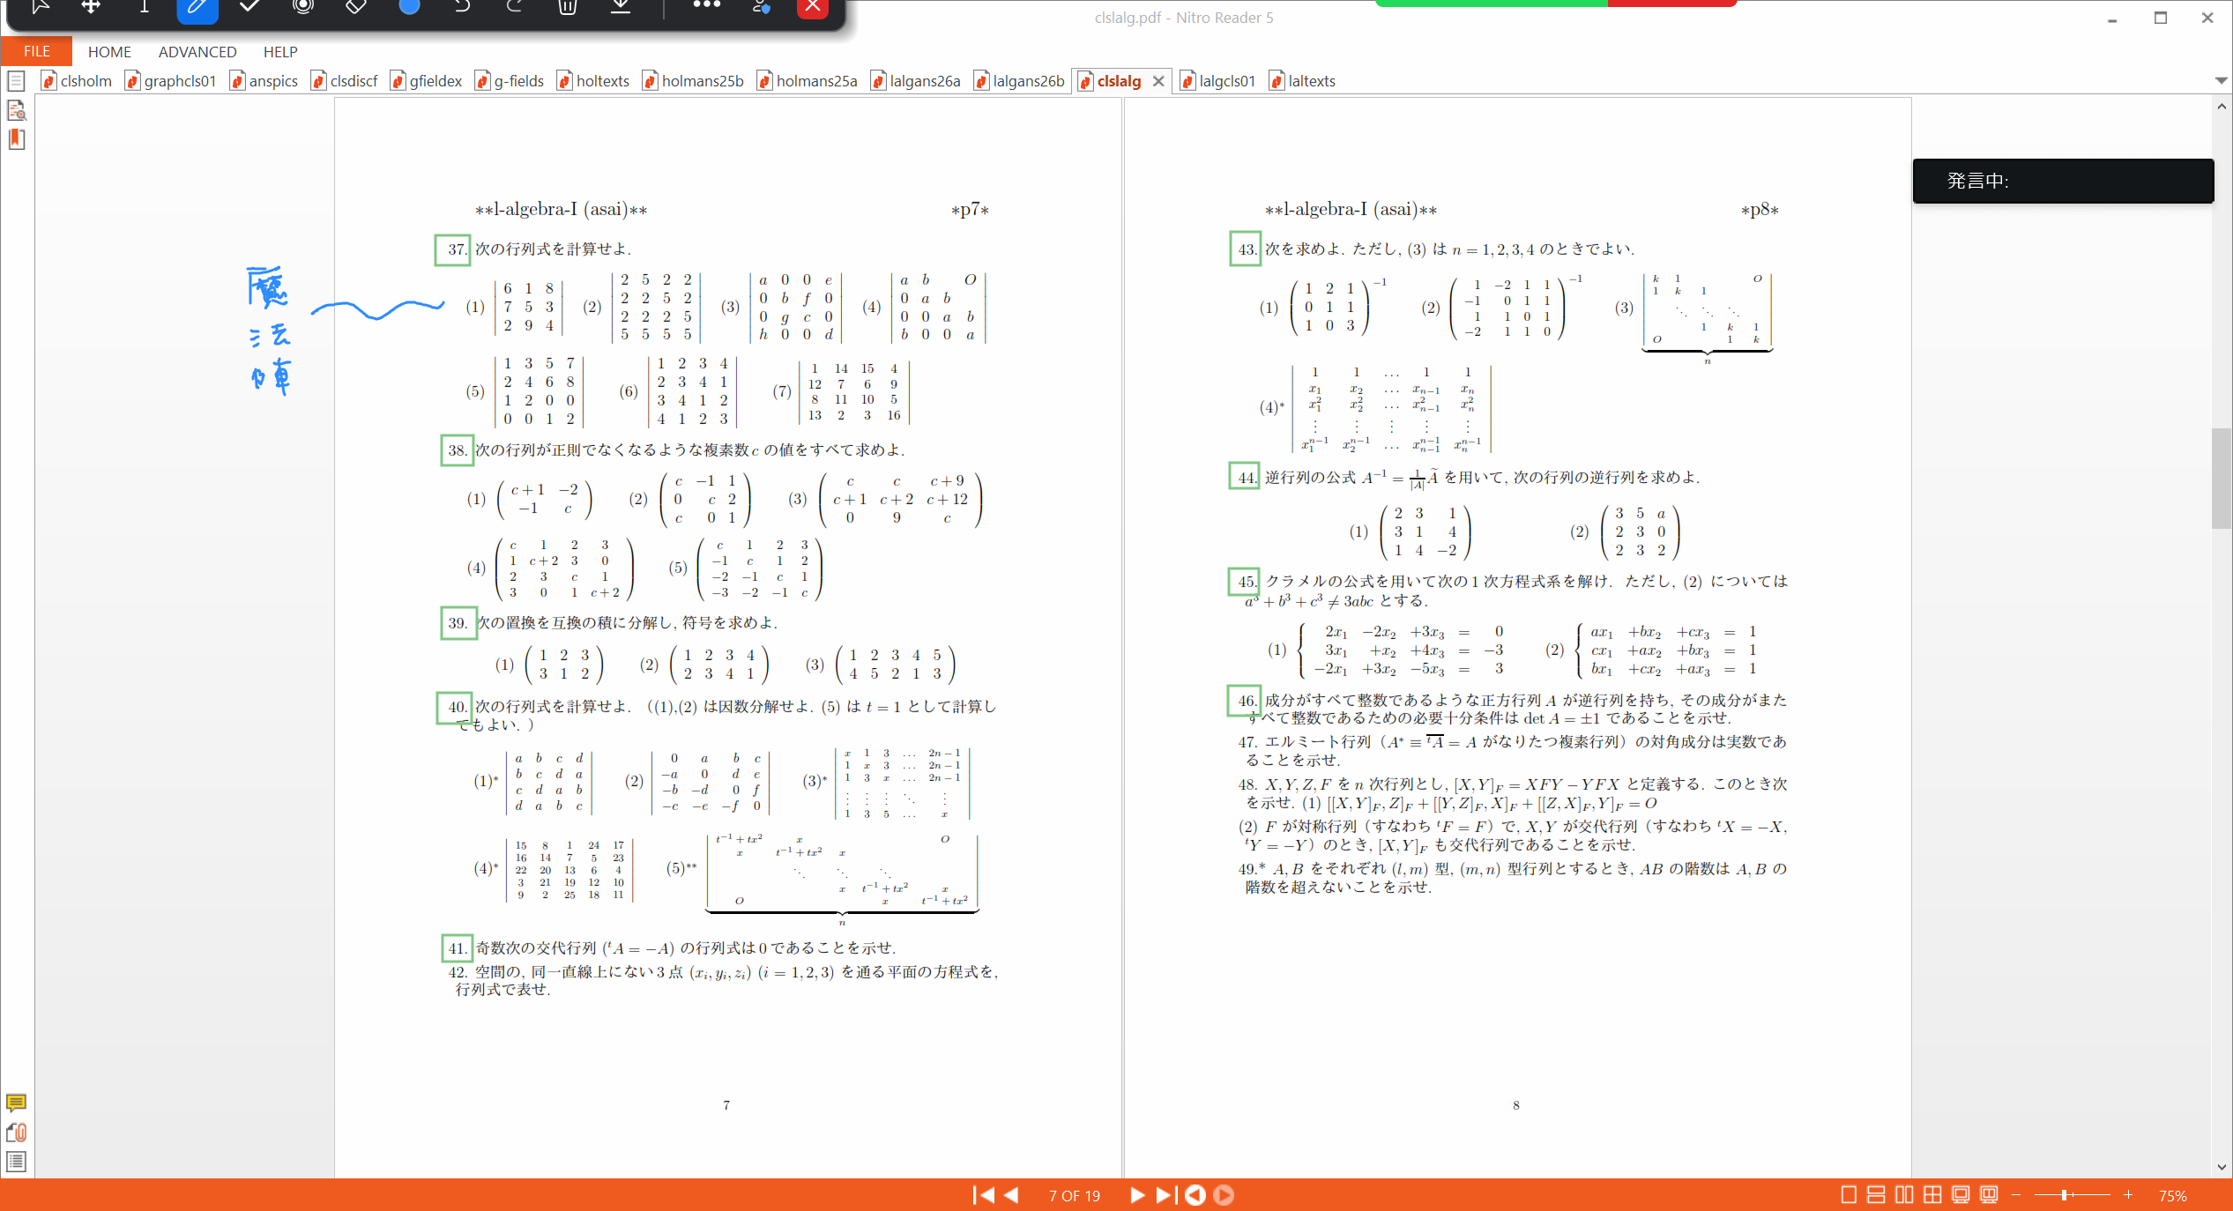
Task: Go to the last page
Action: click(x=1165, y=1195)
